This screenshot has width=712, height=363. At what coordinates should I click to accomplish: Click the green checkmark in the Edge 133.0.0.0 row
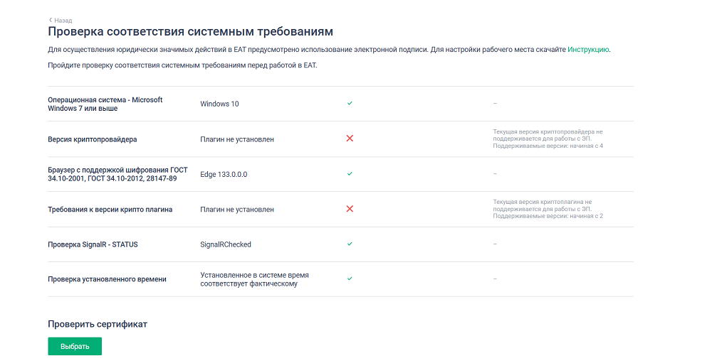tap(350, 173)
